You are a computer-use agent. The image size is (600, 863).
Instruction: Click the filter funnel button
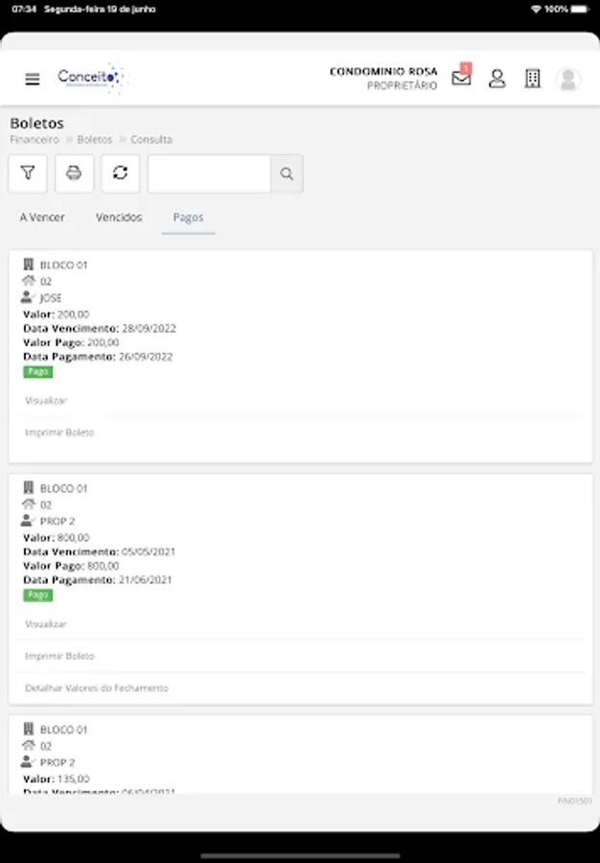[x=28, y=174]
